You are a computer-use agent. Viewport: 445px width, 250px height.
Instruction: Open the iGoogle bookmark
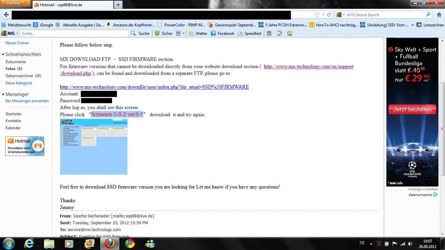(43, 25)
